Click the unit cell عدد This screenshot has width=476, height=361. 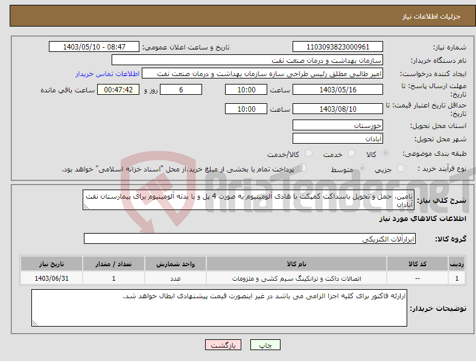click(176, 278)
